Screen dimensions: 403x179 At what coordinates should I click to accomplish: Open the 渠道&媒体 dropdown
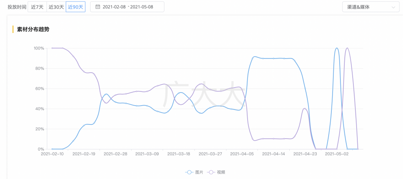371,7
